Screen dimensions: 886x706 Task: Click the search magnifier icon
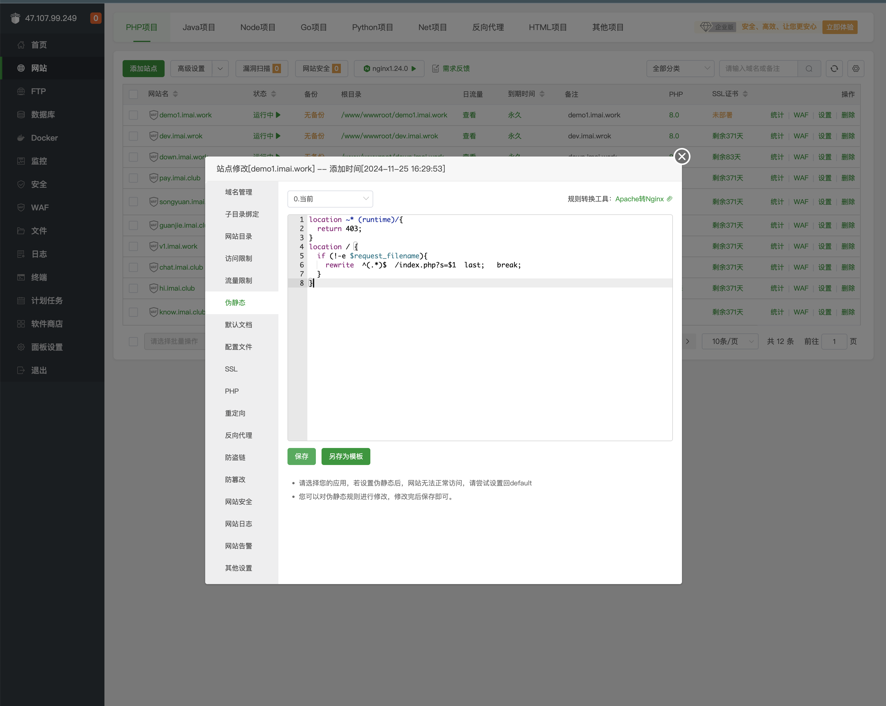point(809,69)
